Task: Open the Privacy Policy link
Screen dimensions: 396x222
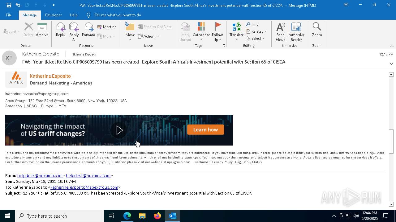Action: (x=222, y=162)
